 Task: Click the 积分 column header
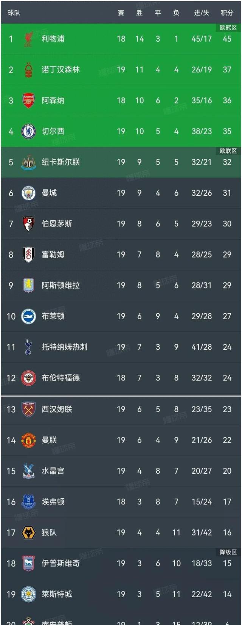[x=227, y=13]
